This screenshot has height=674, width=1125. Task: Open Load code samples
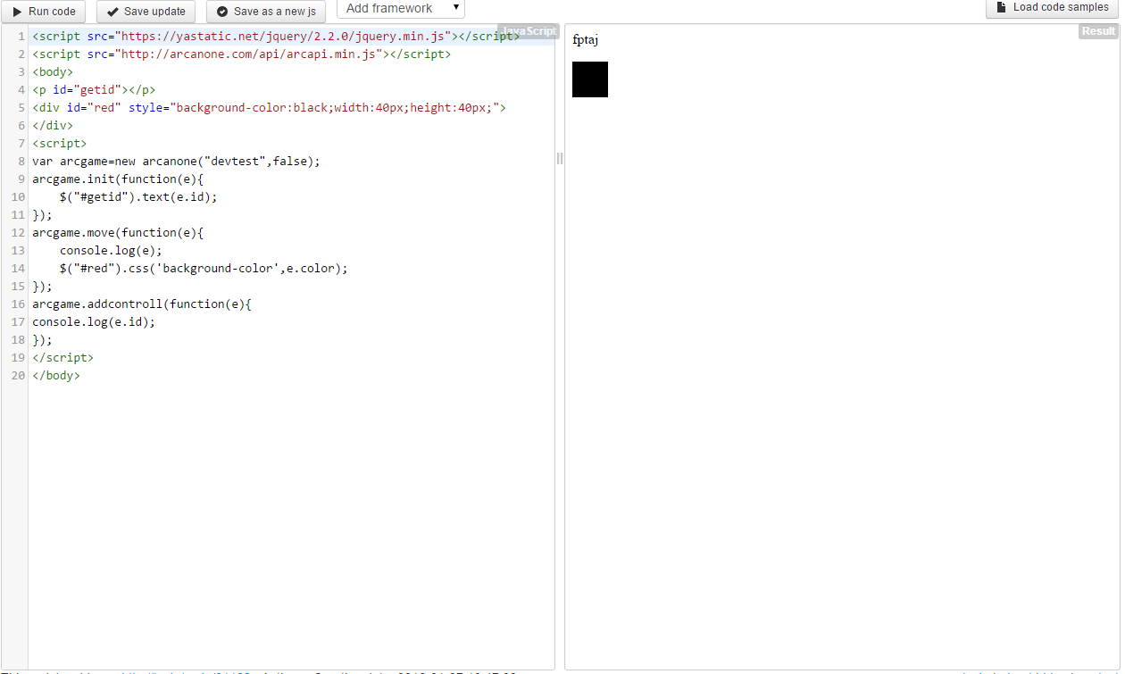(1053, 8)
